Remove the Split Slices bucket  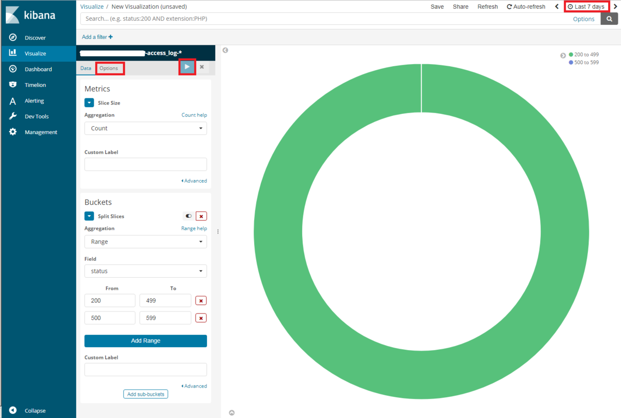[x=201, y=216]
